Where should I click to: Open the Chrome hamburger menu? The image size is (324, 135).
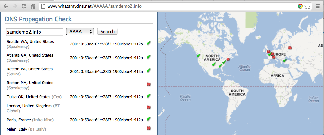(318, 6)
